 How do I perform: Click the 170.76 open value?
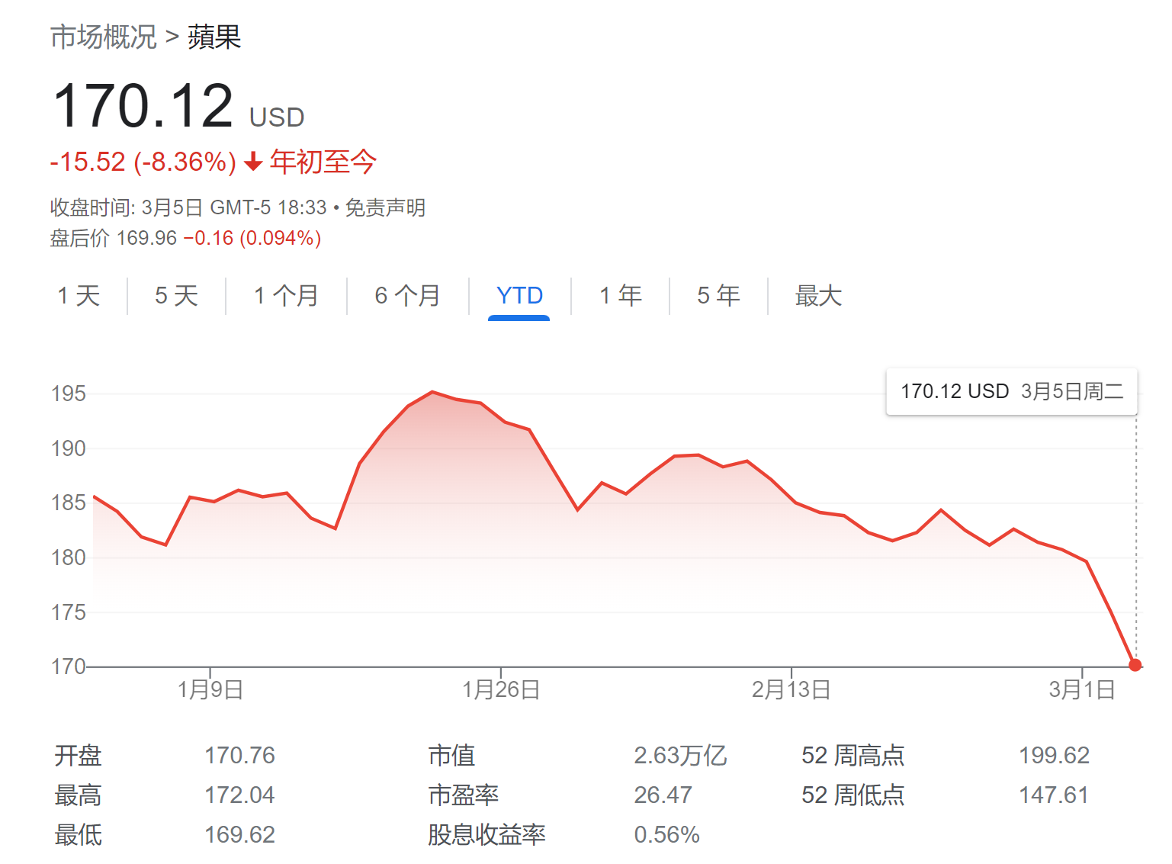coord(239,756)
